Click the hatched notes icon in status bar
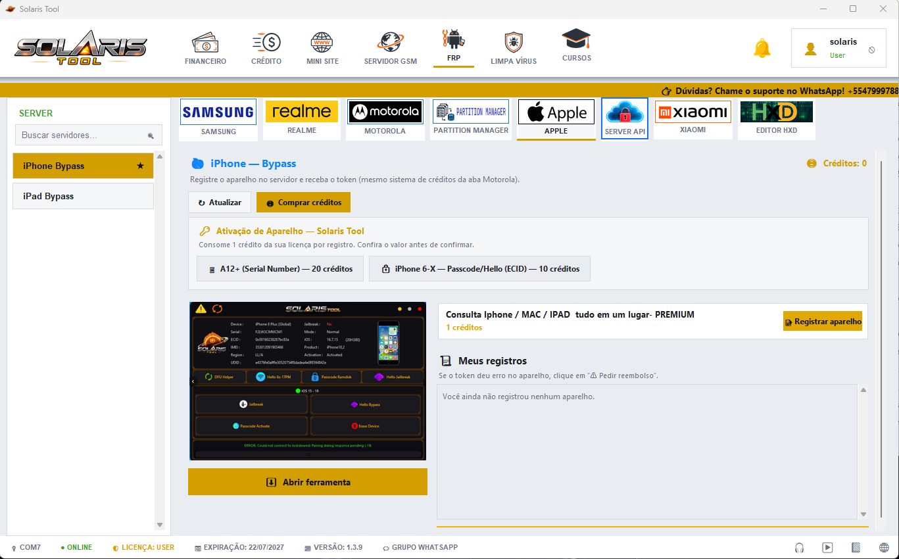 click(x=856, y=547)
